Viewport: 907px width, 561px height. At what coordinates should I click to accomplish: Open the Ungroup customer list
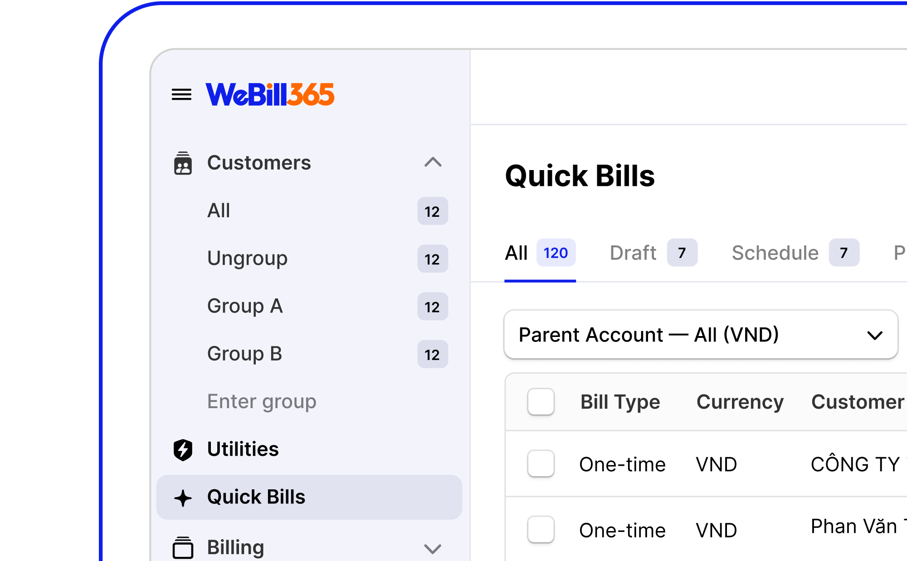click(247, 259)
